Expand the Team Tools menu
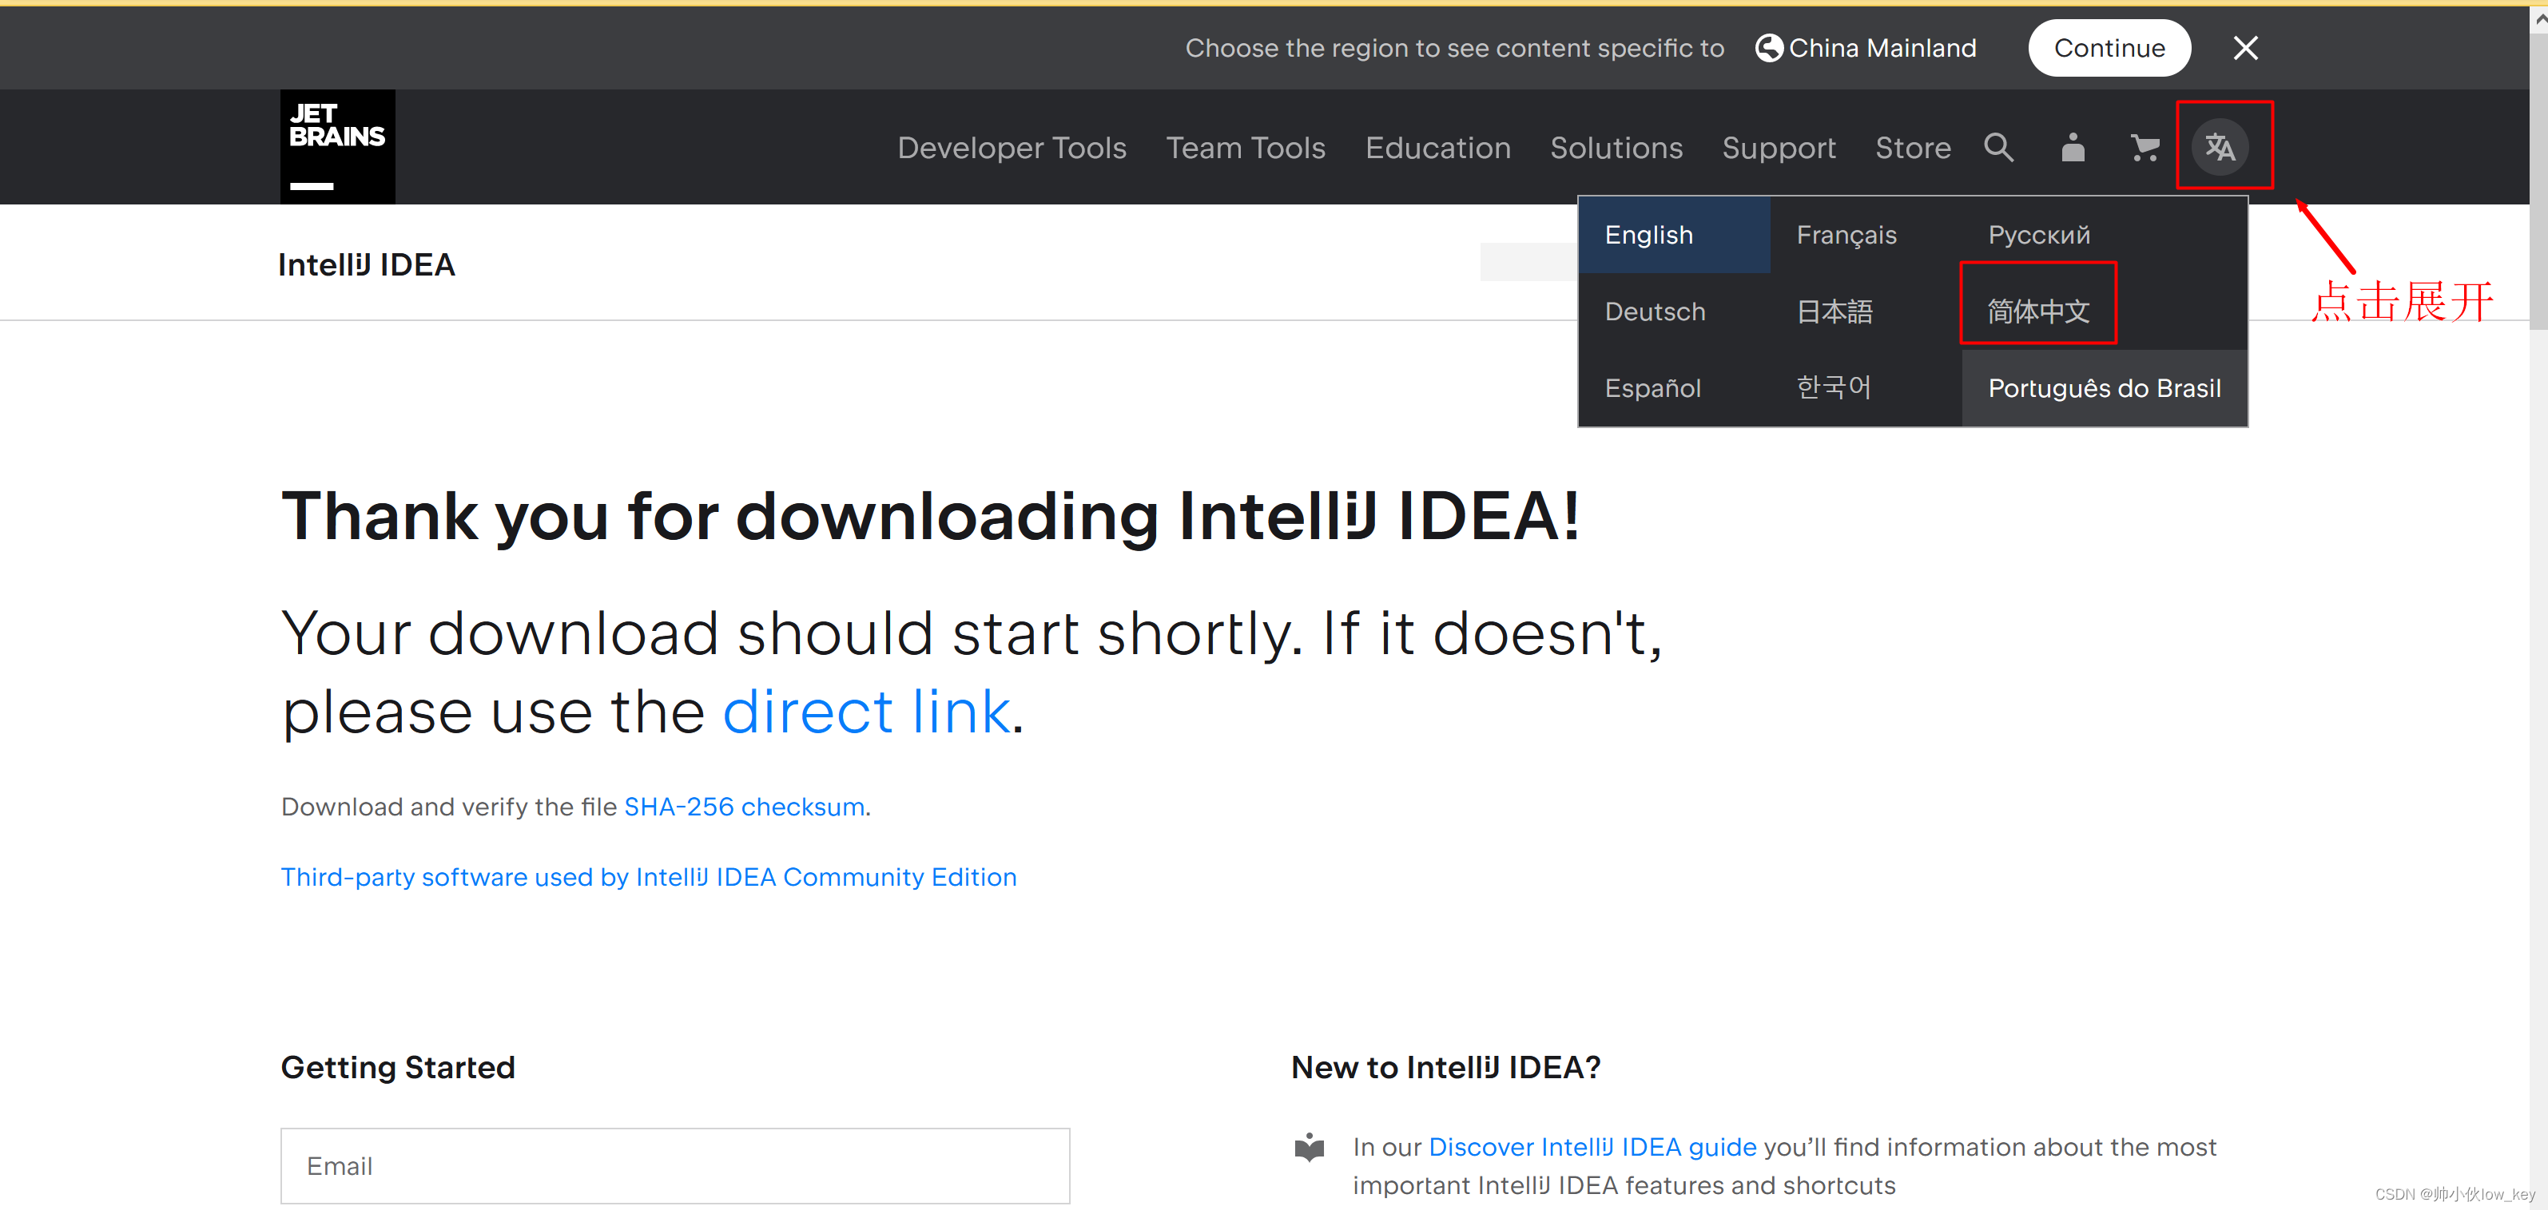 click(x=1246, y=147)
